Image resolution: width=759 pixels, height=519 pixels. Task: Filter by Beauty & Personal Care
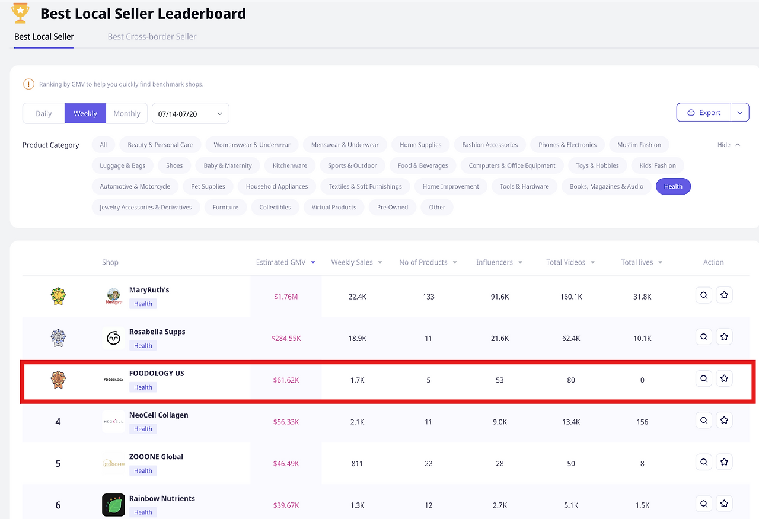pyautogui.click(x=160, y=145)
